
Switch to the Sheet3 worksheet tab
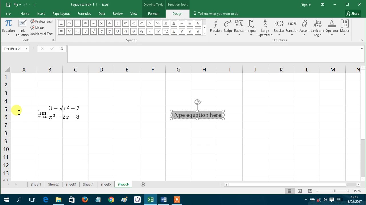71,184
